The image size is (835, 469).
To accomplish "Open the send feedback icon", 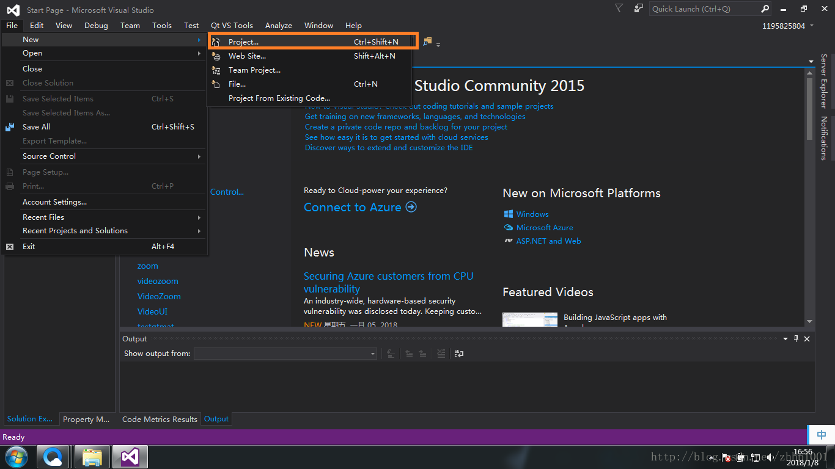I will point(639,9).
